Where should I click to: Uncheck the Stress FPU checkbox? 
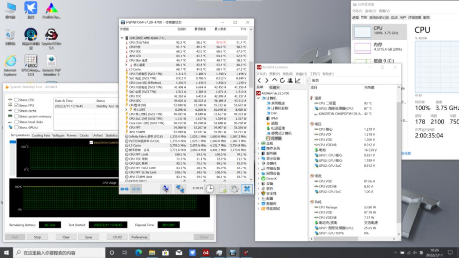17,105
